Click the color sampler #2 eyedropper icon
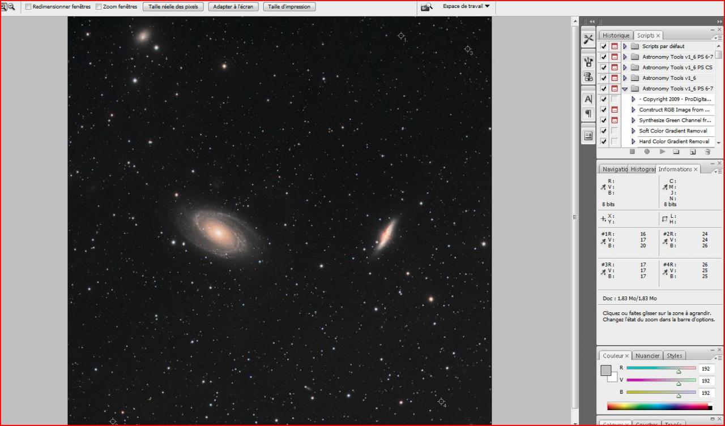The image size is (725, 426). tap(666, 241)
